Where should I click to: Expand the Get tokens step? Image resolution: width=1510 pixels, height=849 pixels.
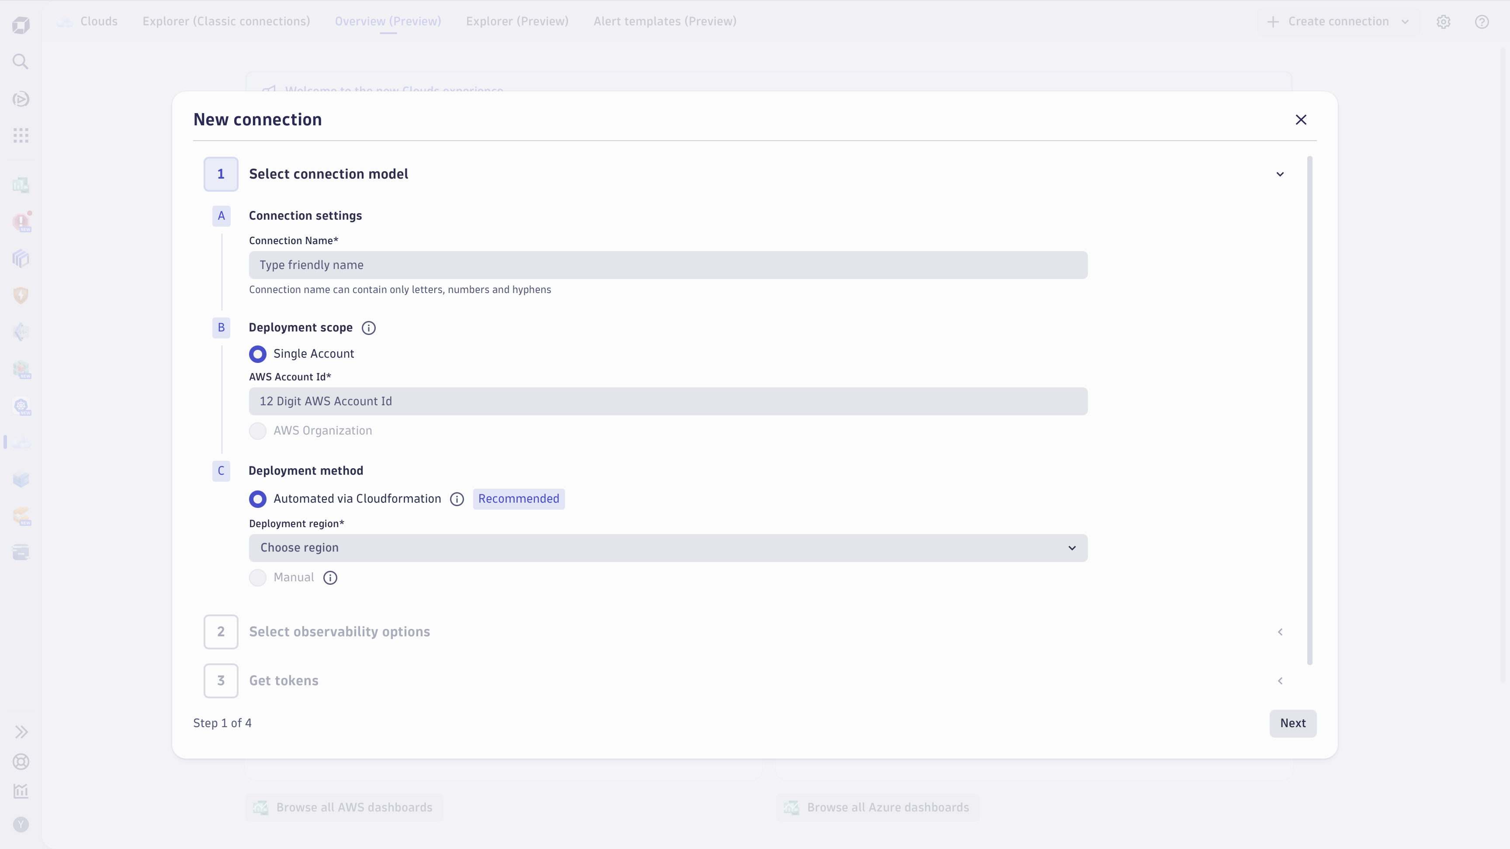point(1280,681)
